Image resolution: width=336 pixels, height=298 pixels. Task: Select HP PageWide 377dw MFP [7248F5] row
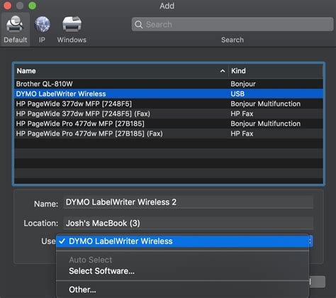169,104
